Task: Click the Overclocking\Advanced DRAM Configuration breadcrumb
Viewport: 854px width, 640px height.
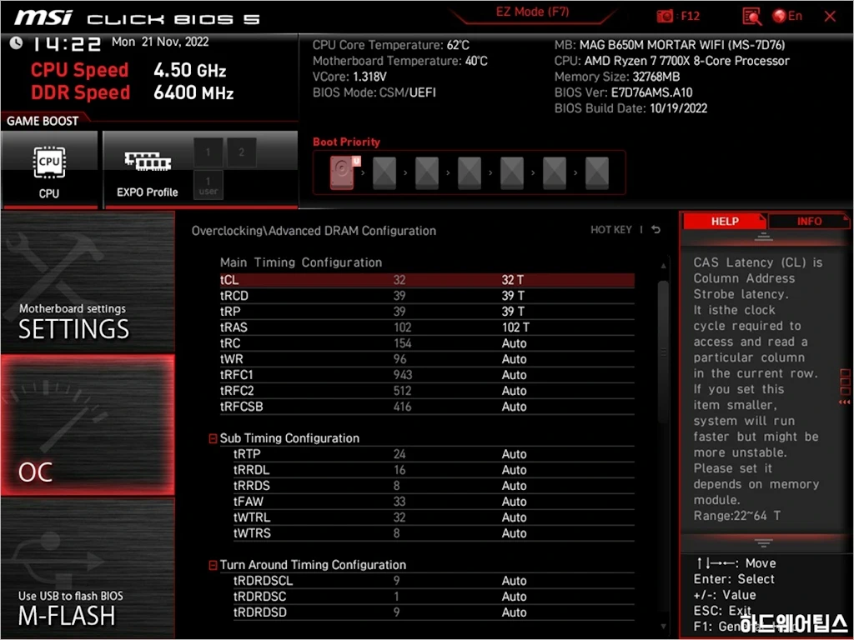Action: point(314,231)
